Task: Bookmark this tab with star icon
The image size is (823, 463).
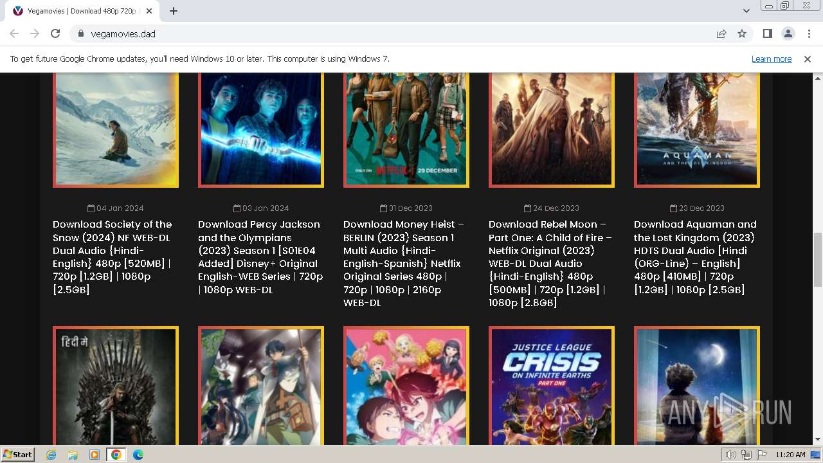Action: pos(742,33)
